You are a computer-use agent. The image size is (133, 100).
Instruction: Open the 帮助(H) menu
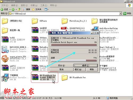53,5
